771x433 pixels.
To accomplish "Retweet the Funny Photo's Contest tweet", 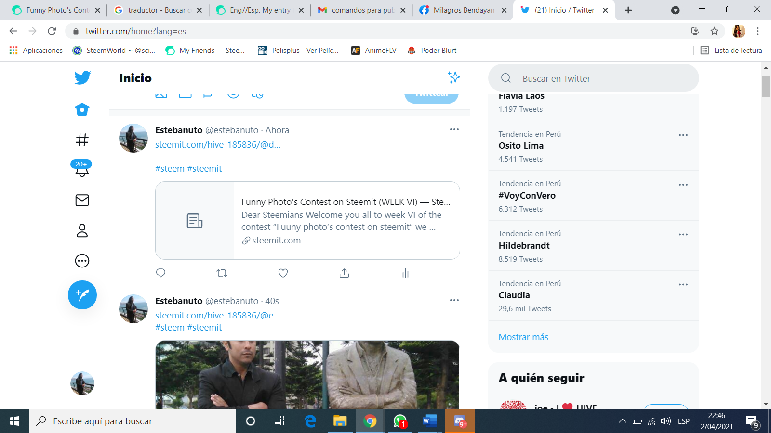I will point(222,273).
